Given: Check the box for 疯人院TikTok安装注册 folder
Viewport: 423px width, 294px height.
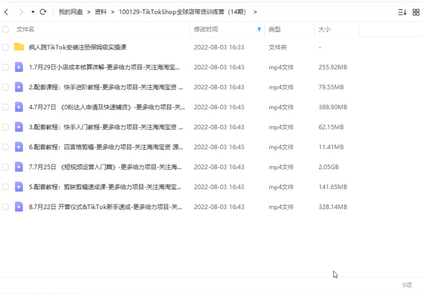Looking at the screenshot, I should coord(5,47).
